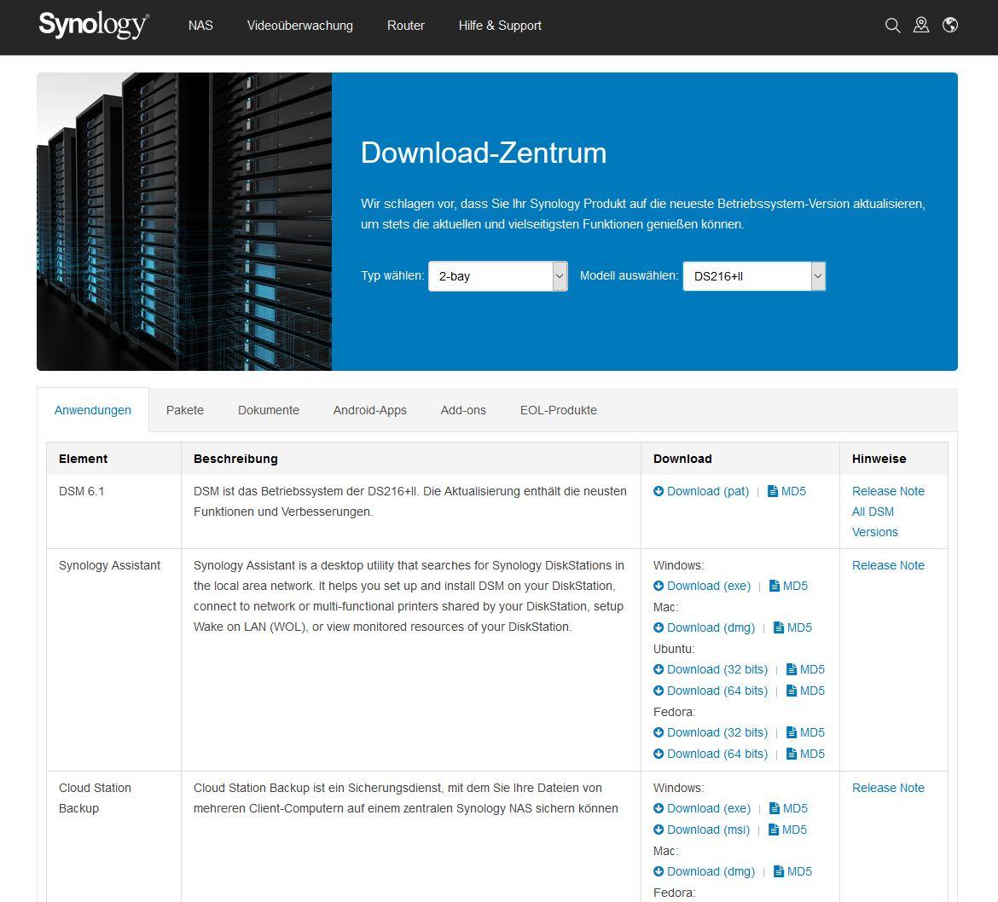The width and height of the screenshot is (998, 902).
Task: Click download icon for Synology Assistant Fedora 64 bits
Action: pyautogui.click(x=659, y=754)
